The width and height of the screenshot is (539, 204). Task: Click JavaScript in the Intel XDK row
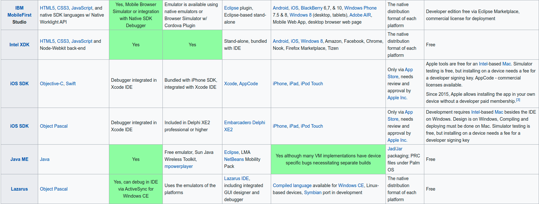pyautogui.click(x=82, y=41)
